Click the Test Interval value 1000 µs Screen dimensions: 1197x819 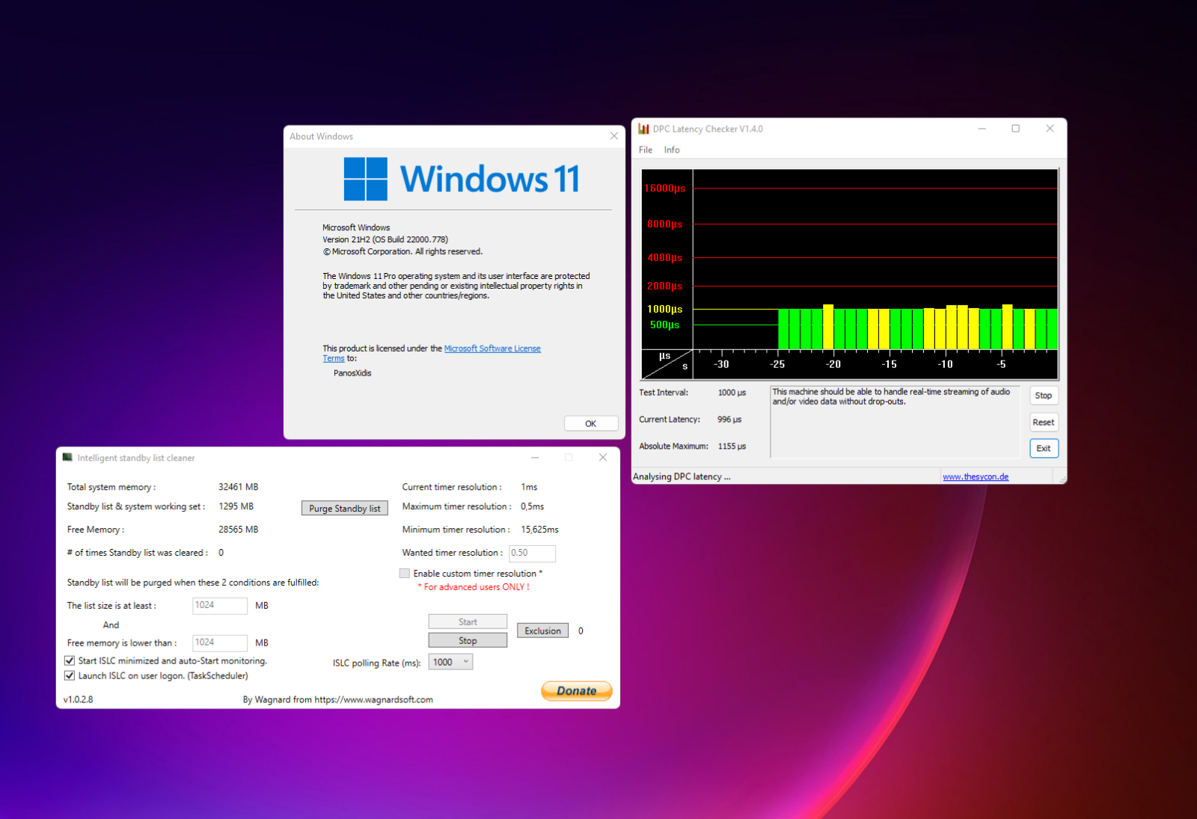(x=732, y=393)
